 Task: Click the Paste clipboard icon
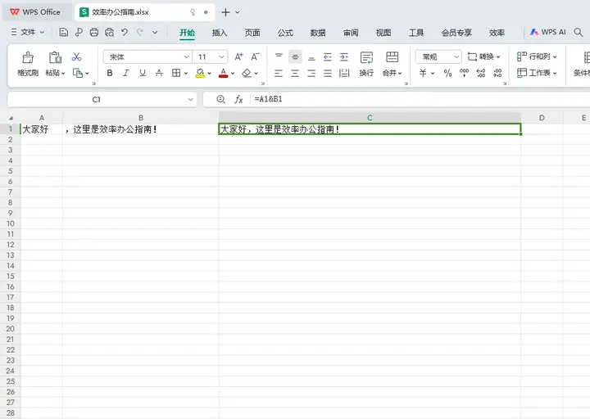pos(55,57)
